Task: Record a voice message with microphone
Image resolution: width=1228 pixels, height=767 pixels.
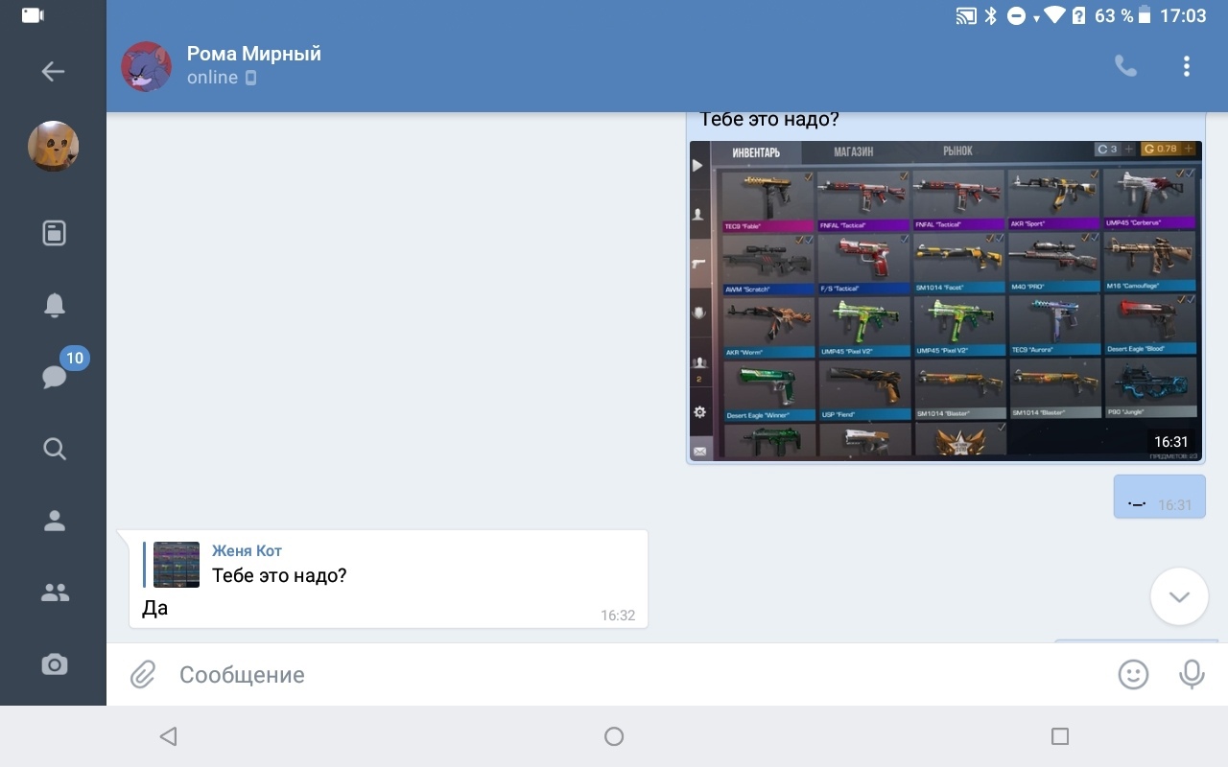Action: [x=1192, y=675]
